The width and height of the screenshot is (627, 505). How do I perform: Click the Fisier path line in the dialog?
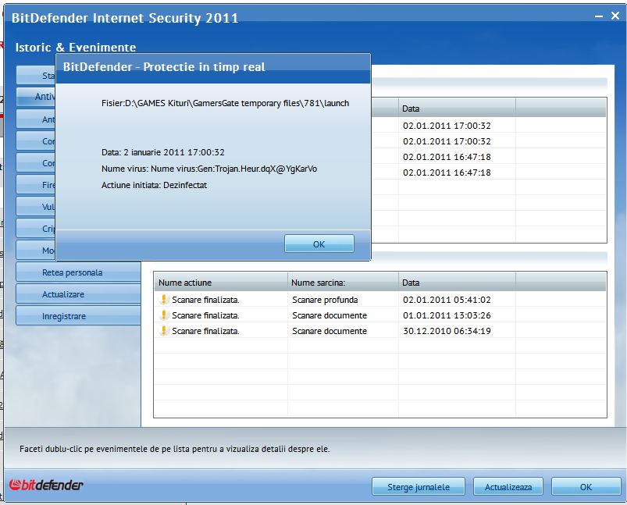point(225,103)
